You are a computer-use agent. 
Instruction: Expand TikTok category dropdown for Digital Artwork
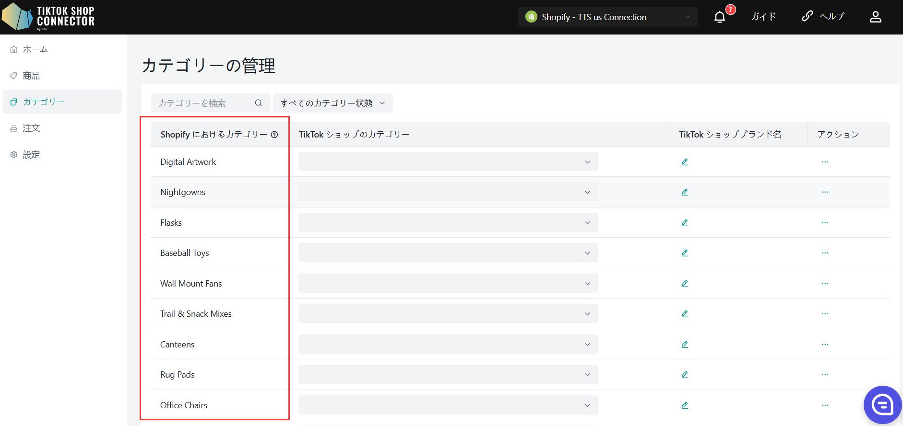[448, 162]
